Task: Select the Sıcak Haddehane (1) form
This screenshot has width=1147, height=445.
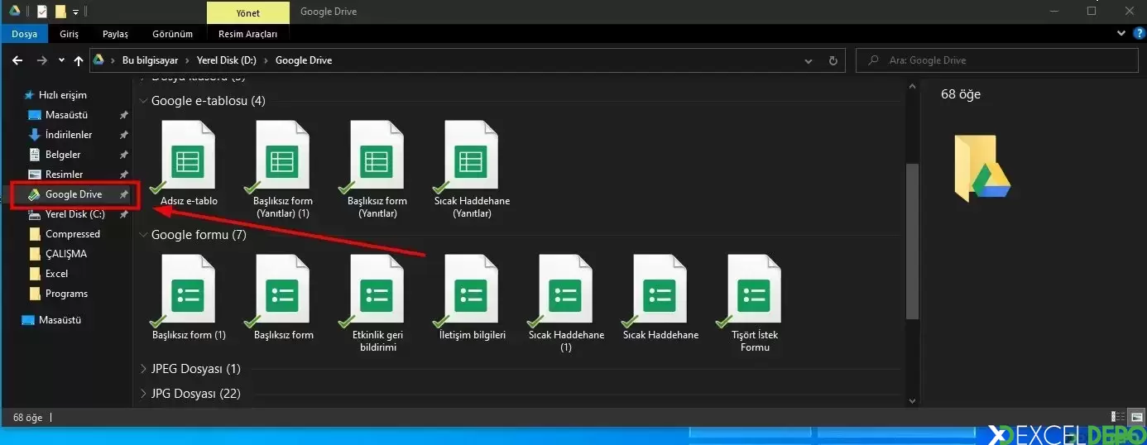Action: [x=566, y=304]
